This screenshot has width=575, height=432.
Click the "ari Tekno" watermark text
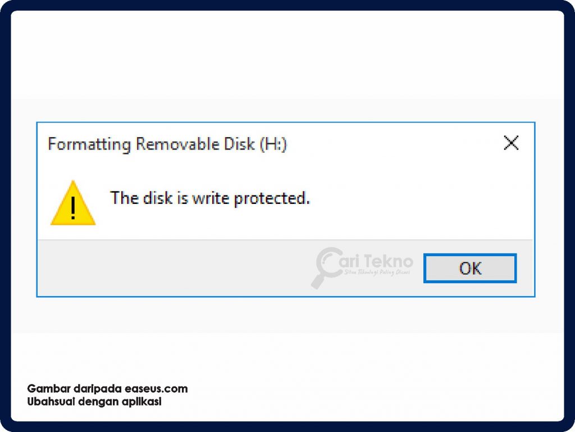point(377,261)
